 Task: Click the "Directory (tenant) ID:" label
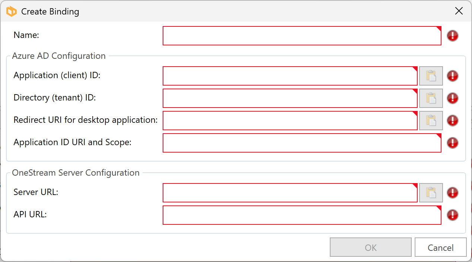point(55,98)
